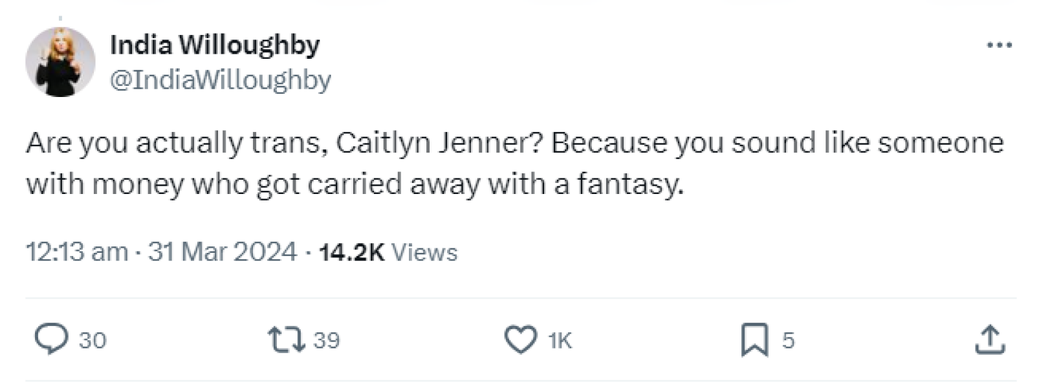Click the bookmark count of 5
This screenshot has height=388, width=1039.
tap(788, 340)
